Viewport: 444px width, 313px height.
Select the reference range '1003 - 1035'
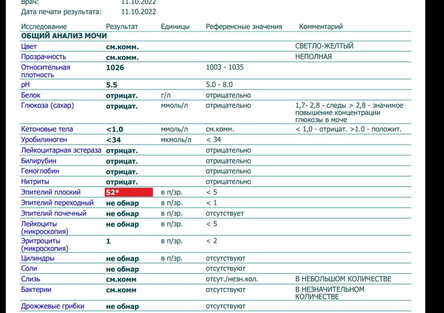[225, 67]
